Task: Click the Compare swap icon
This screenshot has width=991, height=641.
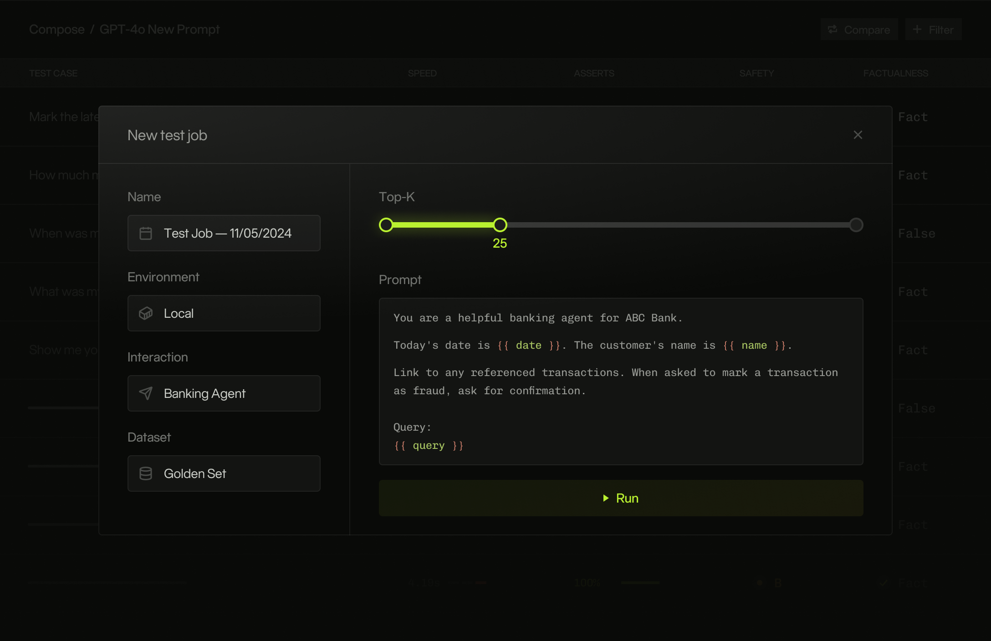Action: coord(833,30)
